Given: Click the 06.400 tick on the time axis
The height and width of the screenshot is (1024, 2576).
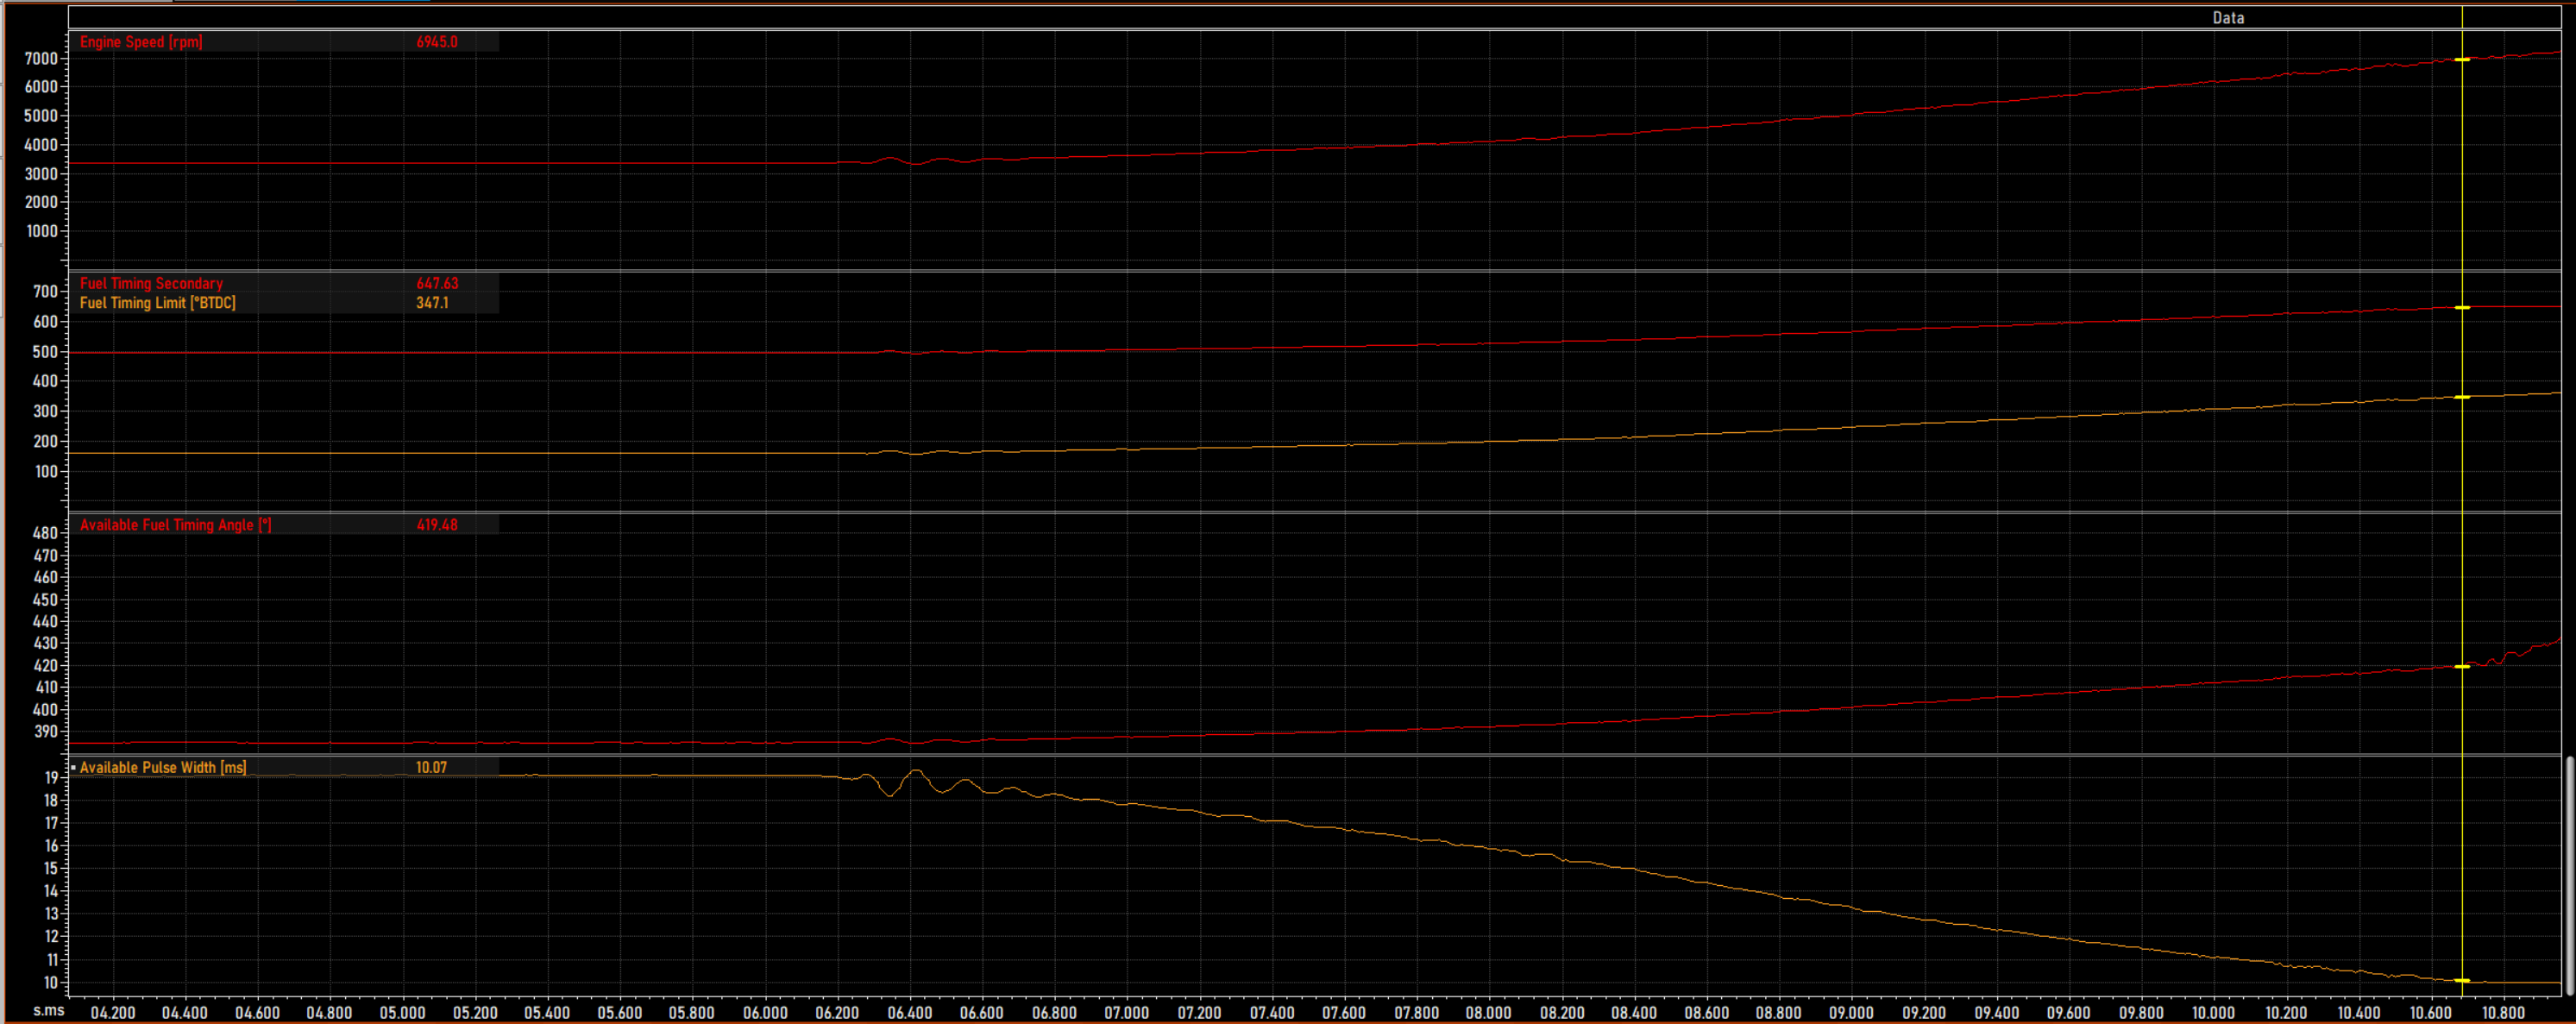Looking at the screenshot, I should [x=909, y=1012].
